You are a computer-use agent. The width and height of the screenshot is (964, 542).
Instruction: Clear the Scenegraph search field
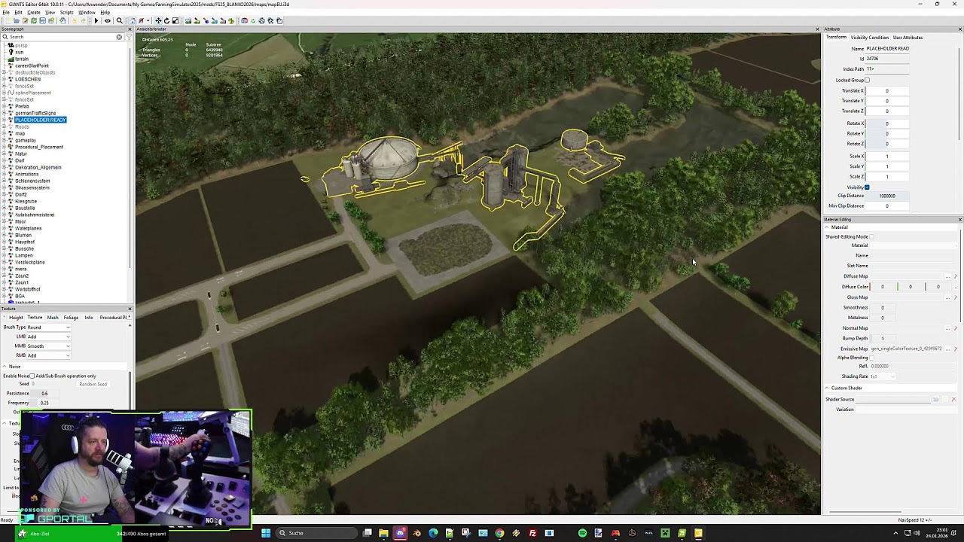pyautogui.click(x=119, y=37)
